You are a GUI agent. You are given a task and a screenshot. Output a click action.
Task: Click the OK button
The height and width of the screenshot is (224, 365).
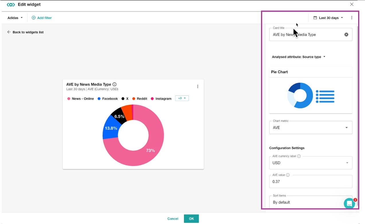(191, 219)
